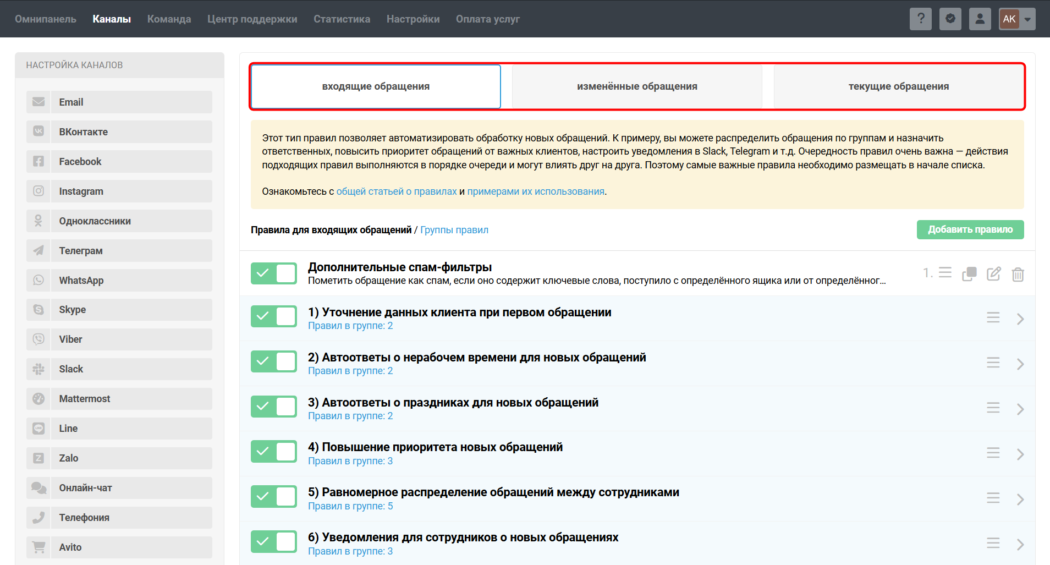Delete the spam-filters rule with trash icon
Image resolution: width=1050 pixels, height=565 pixels.
coord(1018,274)
